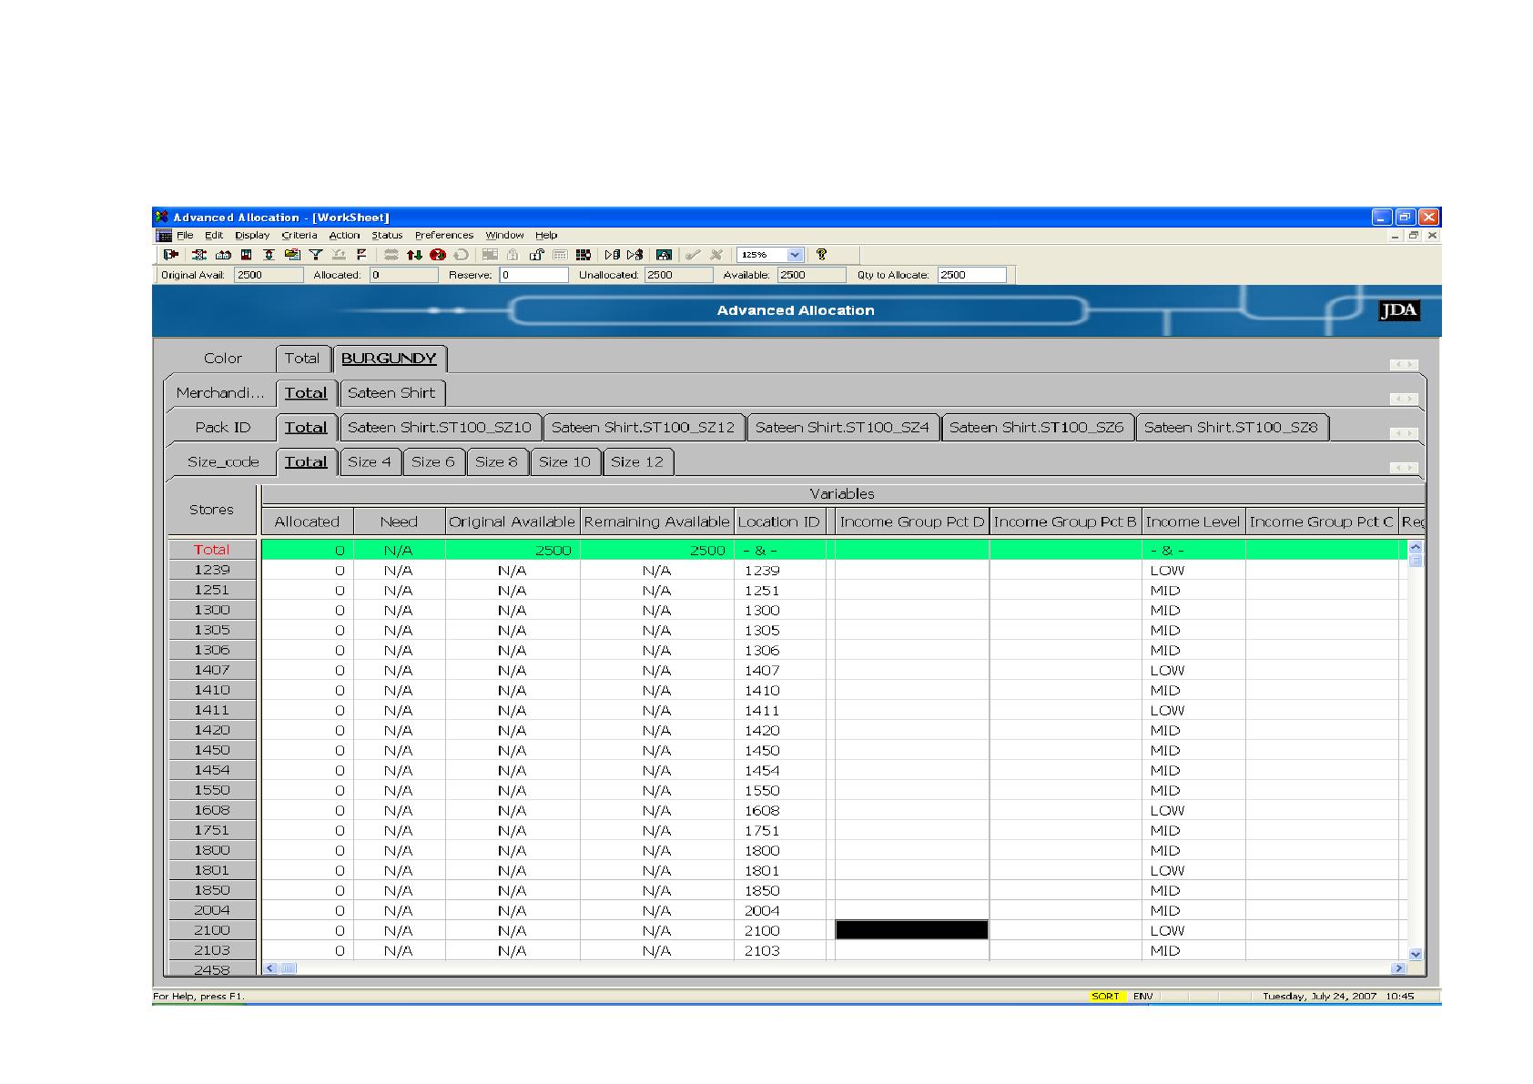
Task: Open the 125% zoom dropdown
Action: point(795,255)
